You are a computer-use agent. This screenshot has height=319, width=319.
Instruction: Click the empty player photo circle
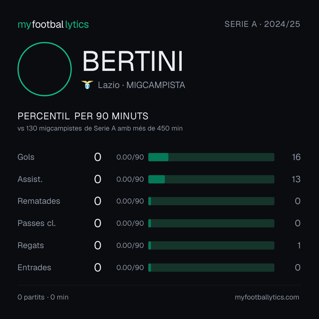pos(45,69)
